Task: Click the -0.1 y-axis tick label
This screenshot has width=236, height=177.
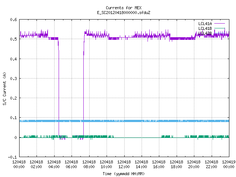Action: [12, 157]
